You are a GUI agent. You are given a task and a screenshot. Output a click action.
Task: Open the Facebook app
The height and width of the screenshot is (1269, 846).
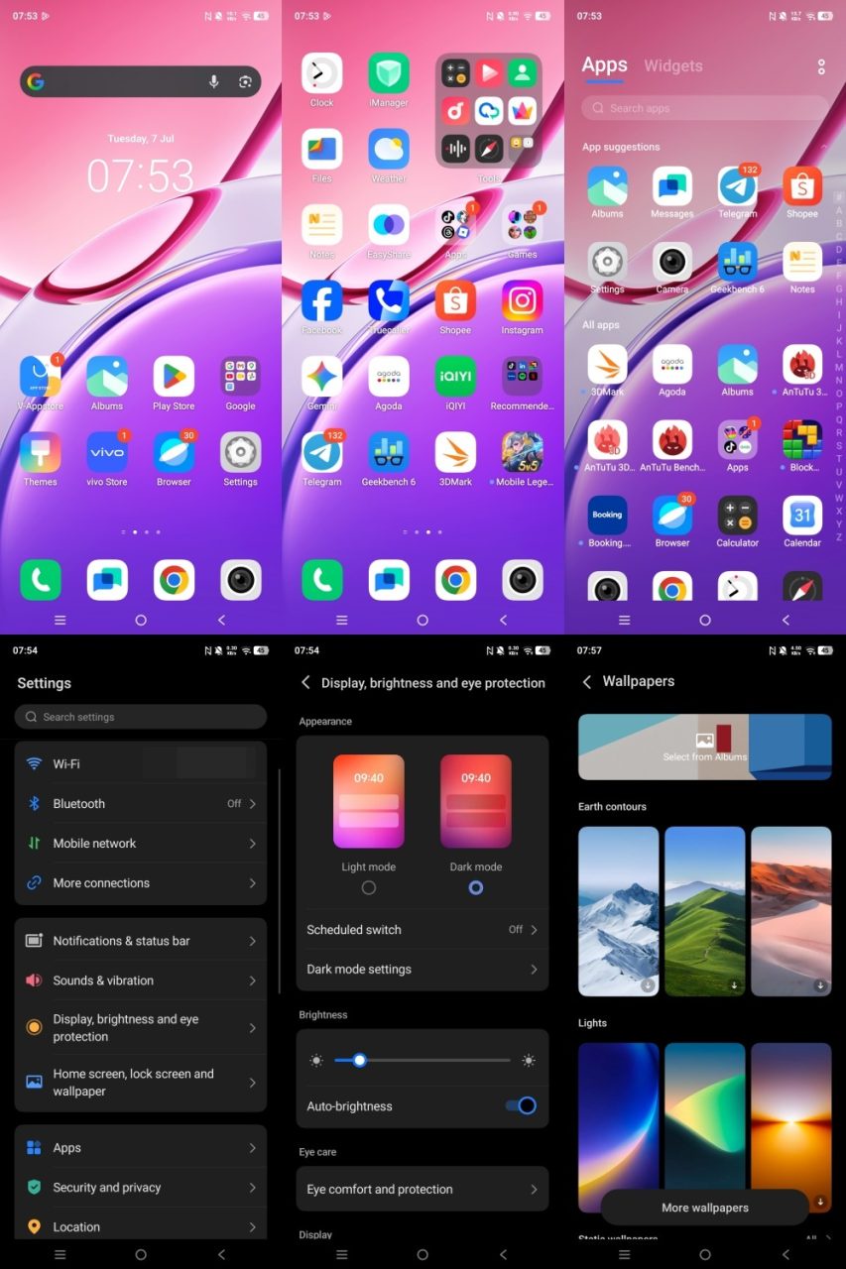(x=322, y=300)
